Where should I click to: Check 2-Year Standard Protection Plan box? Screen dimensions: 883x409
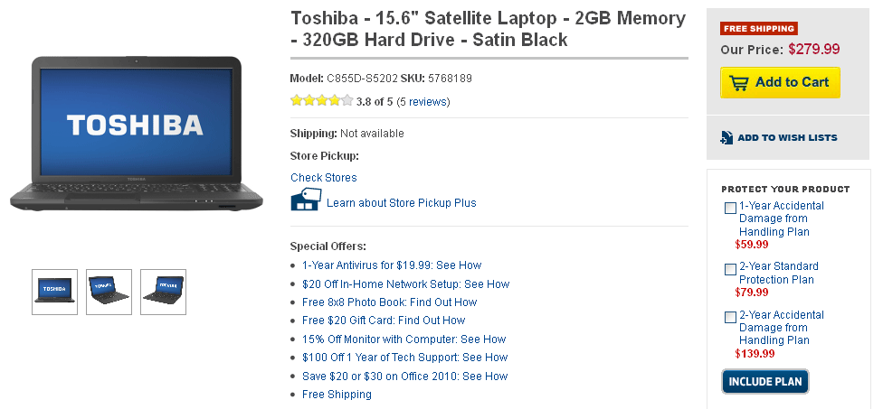(x=730, y=269)
